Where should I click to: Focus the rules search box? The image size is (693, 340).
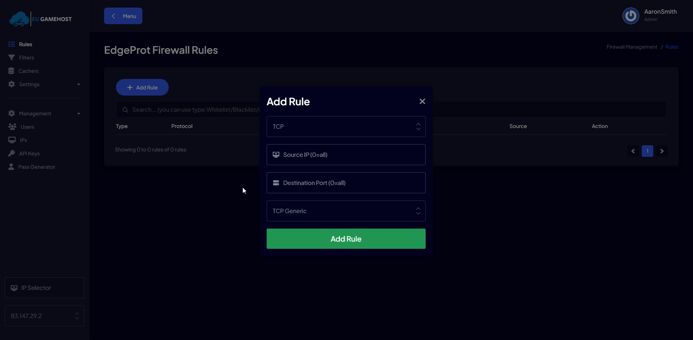click(391, 109)
